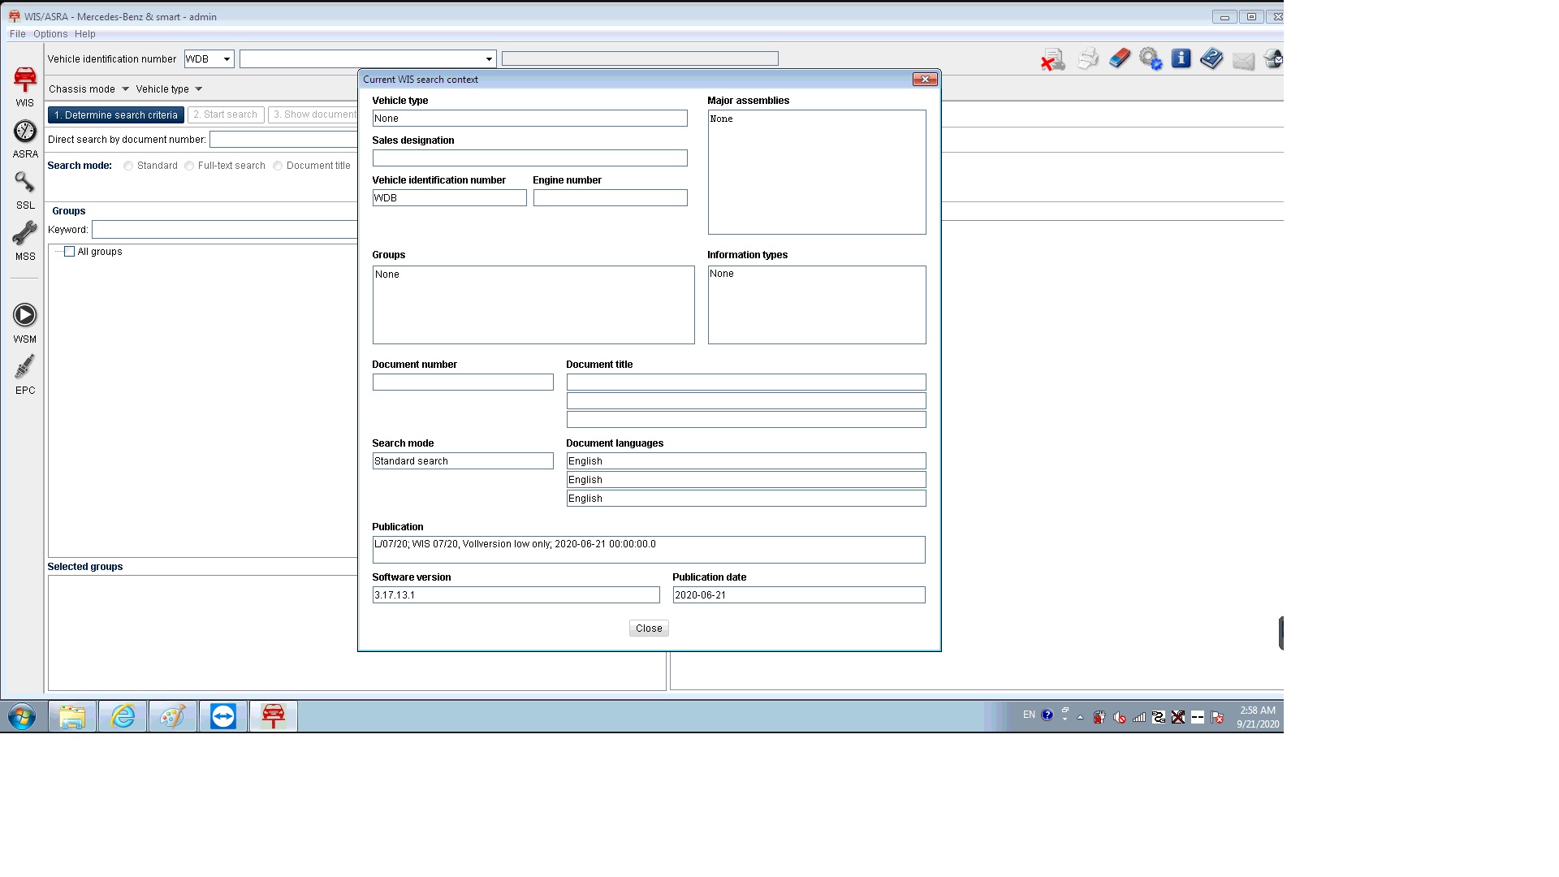
Task: Click the dialog's Document number field
Action: (x=463, y=382)
